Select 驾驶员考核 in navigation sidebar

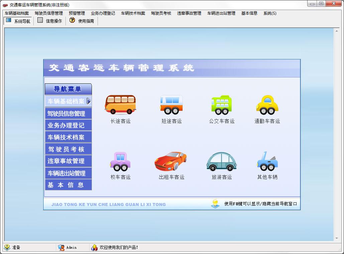(68, 149)
